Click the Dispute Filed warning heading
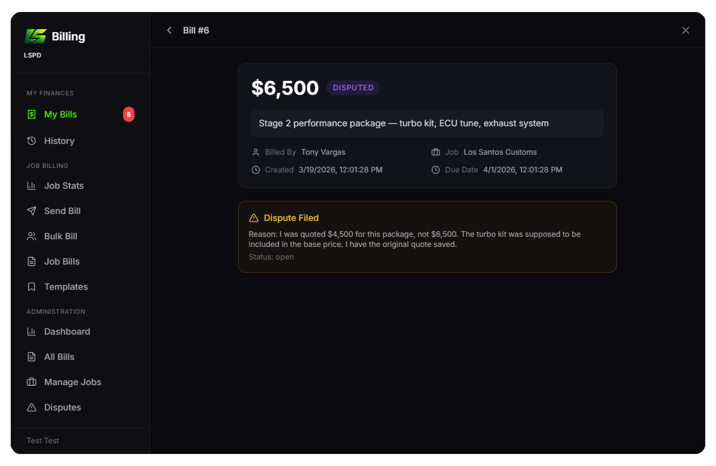Viewport: 716px width, 466px height. pyautogui.click(x=291, y=218)
